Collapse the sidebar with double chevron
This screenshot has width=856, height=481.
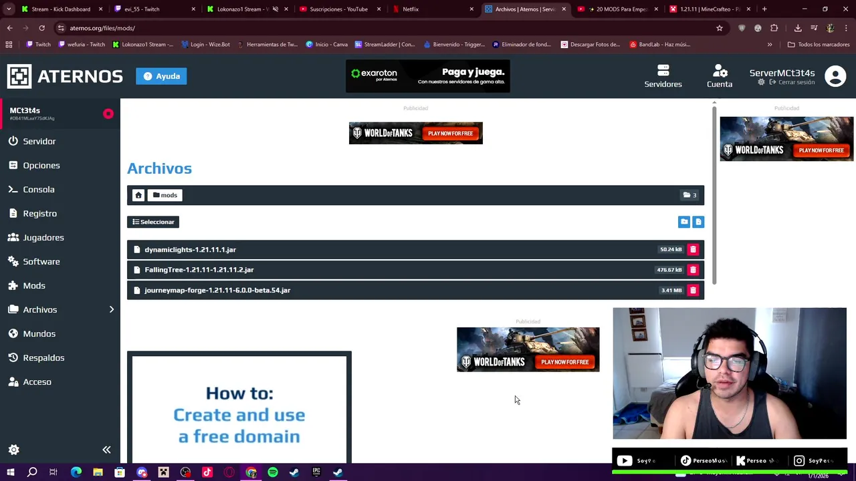[x=106, y=450]
